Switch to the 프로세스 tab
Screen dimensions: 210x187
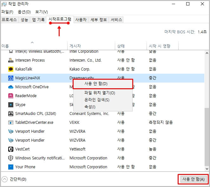(9, 20)
